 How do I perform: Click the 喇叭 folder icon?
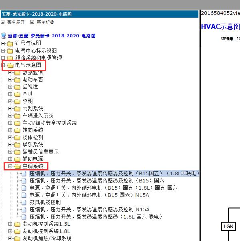coord(17,94)
